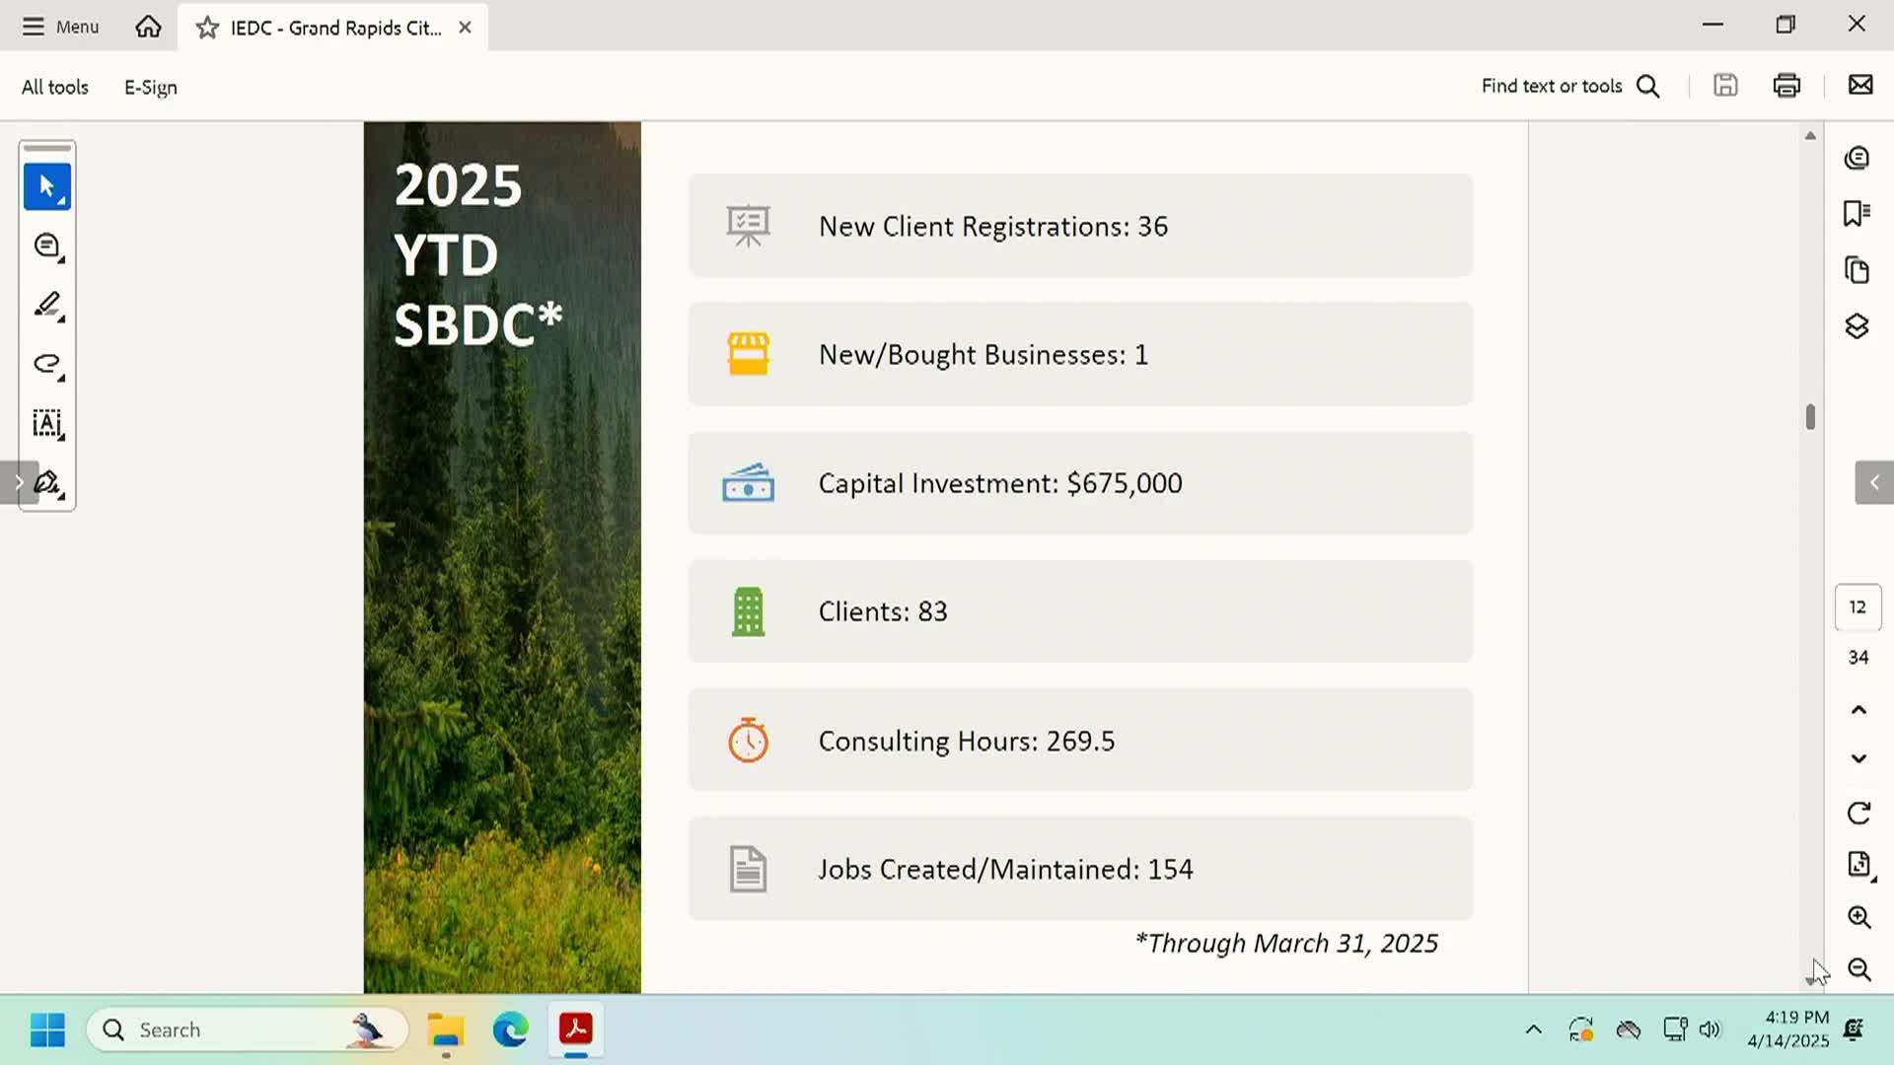This screenshot has width=1894, height=1065.
Task: Save the document with the floppy icon
Action: click(1725, 85)
